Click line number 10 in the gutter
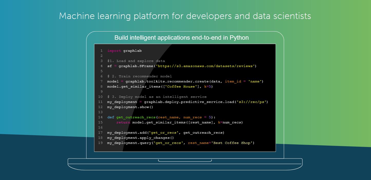The width and height of the screenshot is (371, 180). (x=100, y=97)
